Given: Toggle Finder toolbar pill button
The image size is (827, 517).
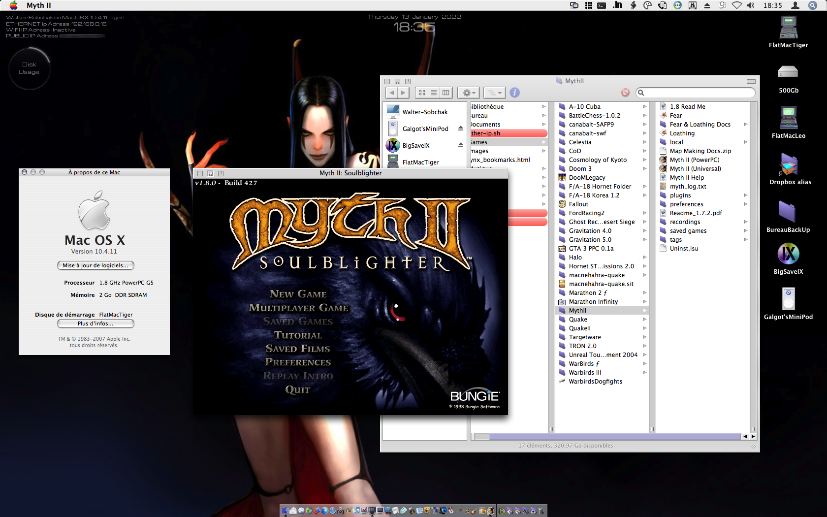Looking at the screenshot, I should point(751,81).
